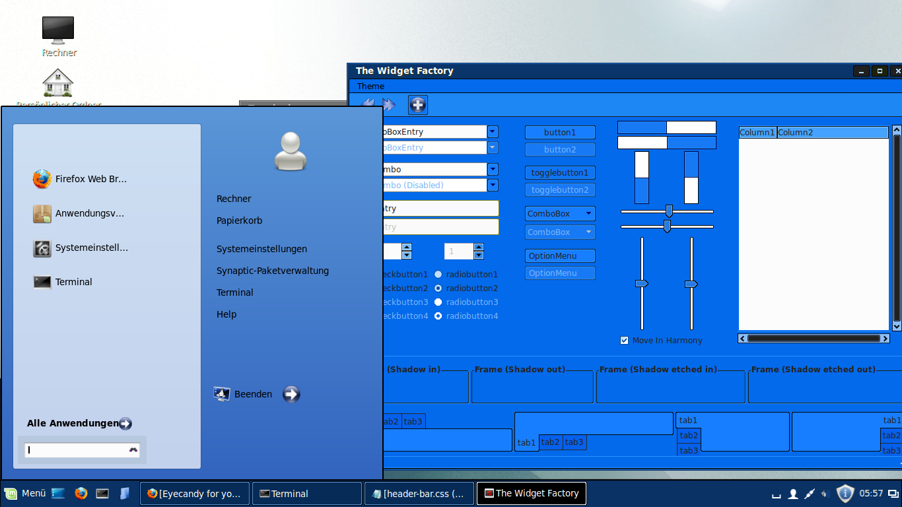Open Anwendungsverwaltung from start menu favorites
This screenshot has width=902, height=507.
point(42,213)
